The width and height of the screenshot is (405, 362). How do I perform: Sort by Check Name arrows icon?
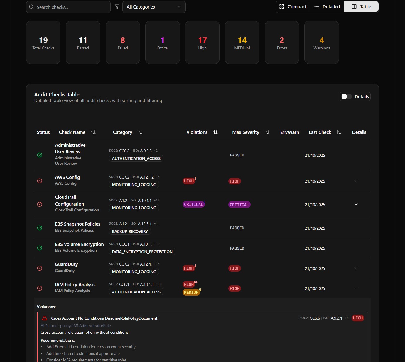click(x=93, y=132)
